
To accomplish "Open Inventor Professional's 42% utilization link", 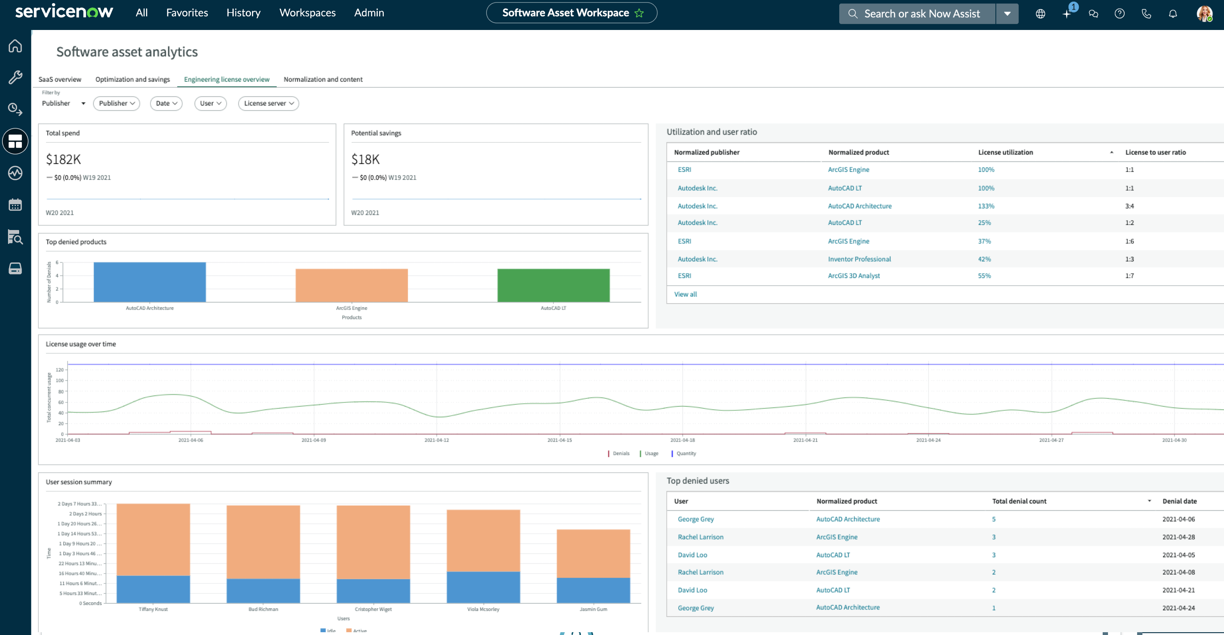I will (984, 259).
